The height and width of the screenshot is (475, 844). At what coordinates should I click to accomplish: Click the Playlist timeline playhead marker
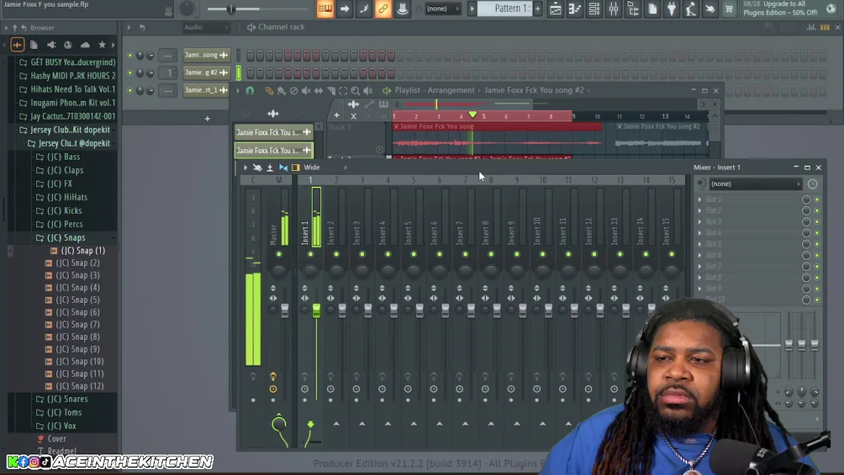[x=472, y=115]
